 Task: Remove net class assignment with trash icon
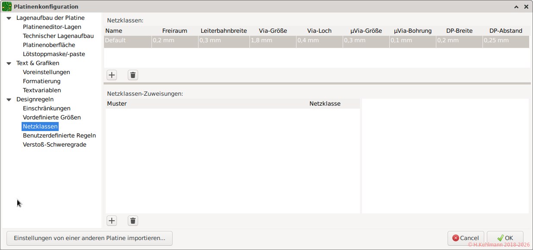click(133, 221)
